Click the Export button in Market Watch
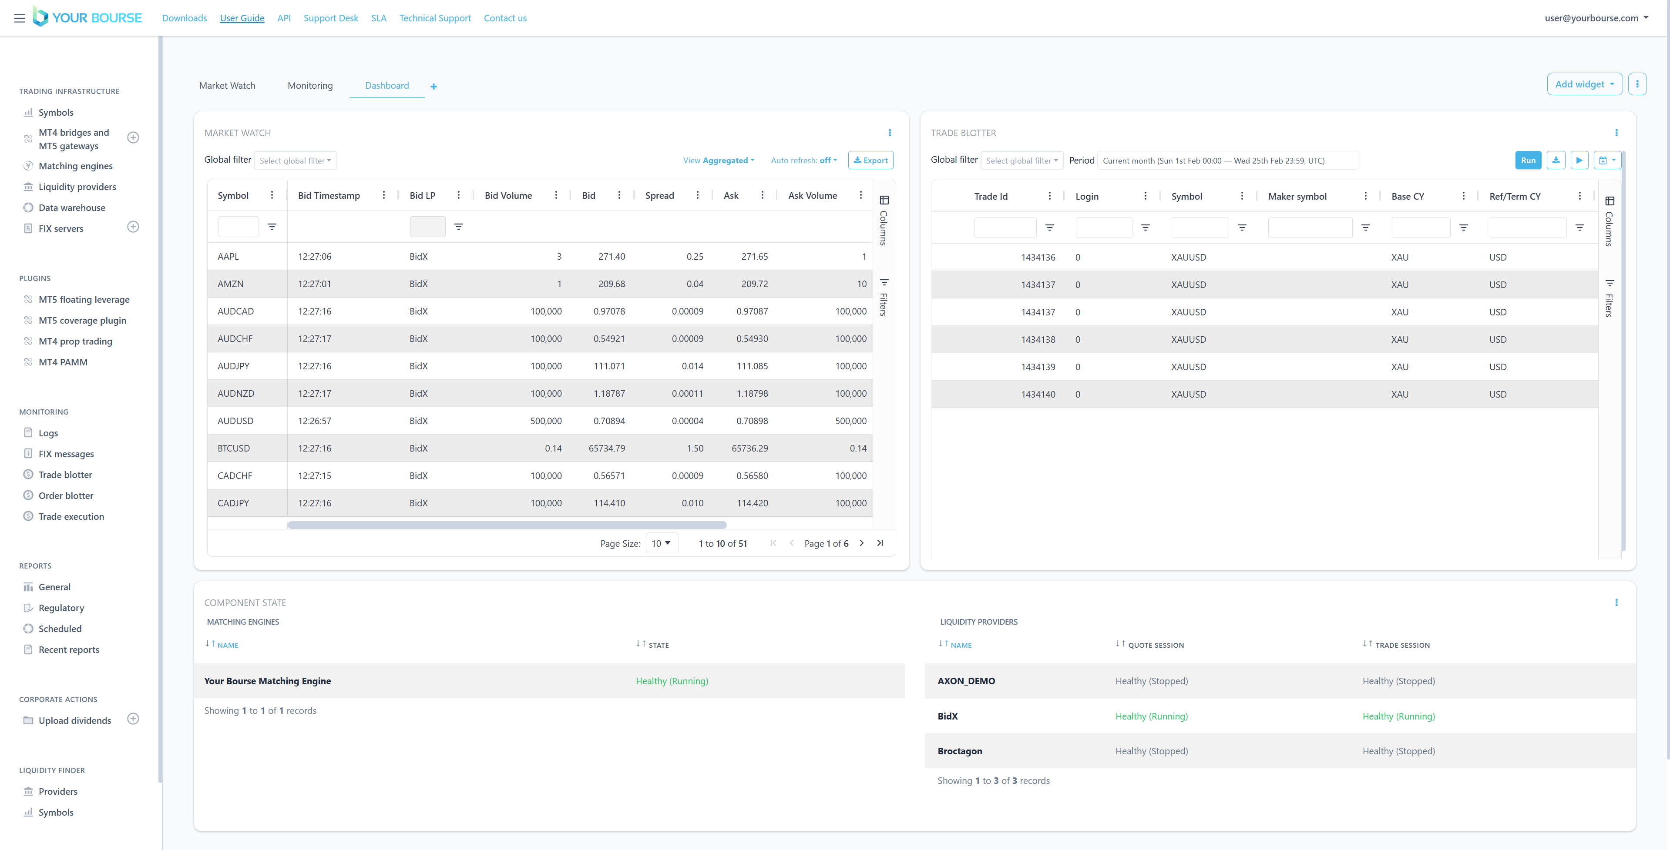Screen dimensions: 1670x850 click(870, 160)
